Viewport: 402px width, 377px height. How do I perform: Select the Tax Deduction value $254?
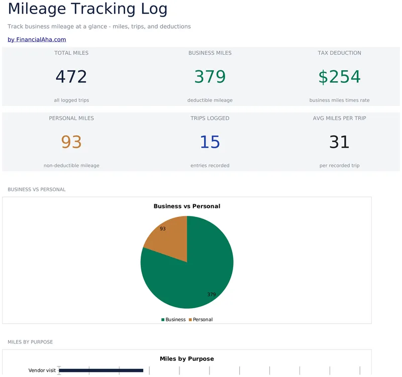tap(340, 77)
